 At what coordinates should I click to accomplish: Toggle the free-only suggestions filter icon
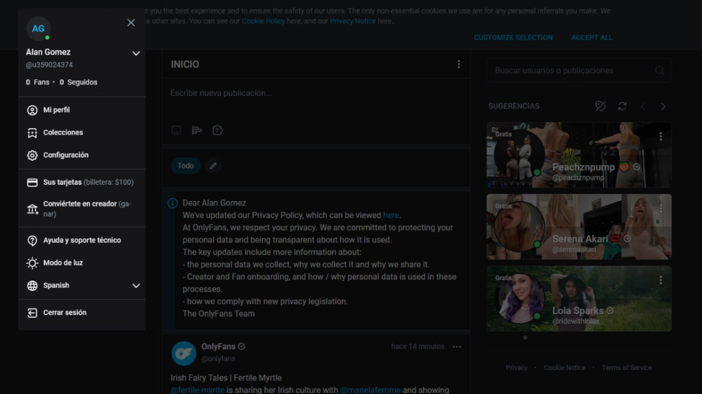tap(600, 106)
